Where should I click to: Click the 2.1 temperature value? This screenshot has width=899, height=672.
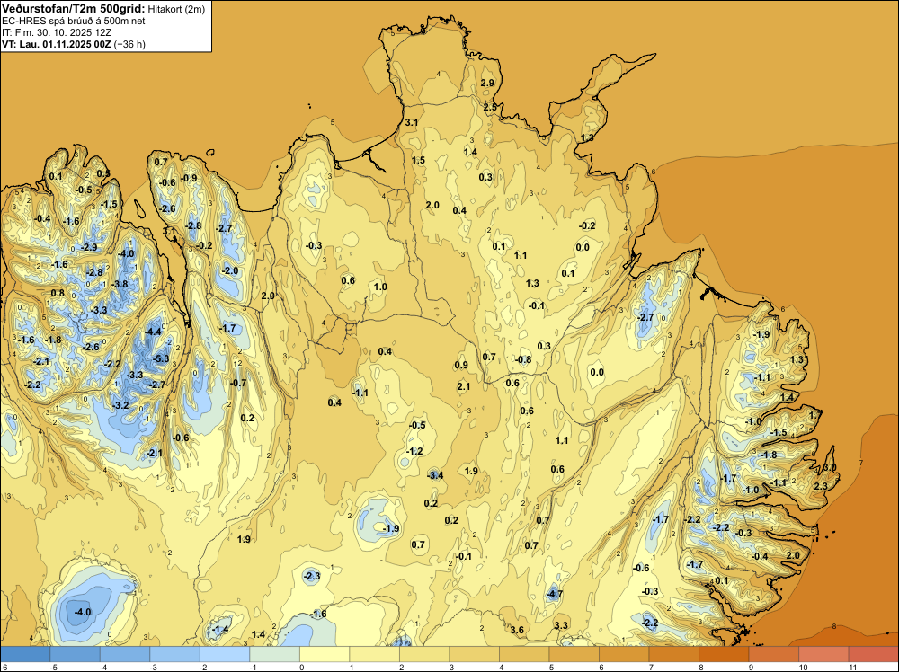464,386
